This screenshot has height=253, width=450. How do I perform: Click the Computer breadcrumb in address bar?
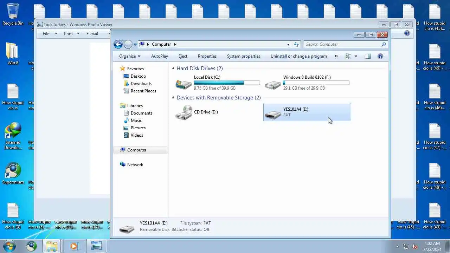click(161, 44)
